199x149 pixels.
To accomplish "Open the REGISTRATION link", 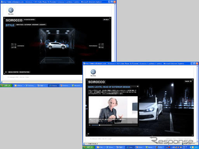I will [x=24, y=72].
